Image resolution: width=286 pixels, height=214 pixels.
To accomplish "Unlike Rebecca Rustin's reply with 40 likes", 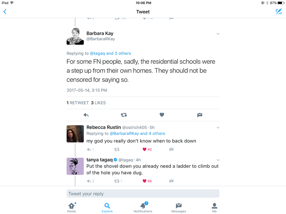I will click(x=147, y=149).
